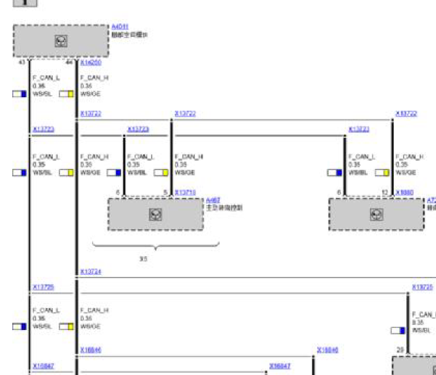Click the F_CAN_H label above X13710
Viewport: 436px width, 375px height.
coord(189,157)
